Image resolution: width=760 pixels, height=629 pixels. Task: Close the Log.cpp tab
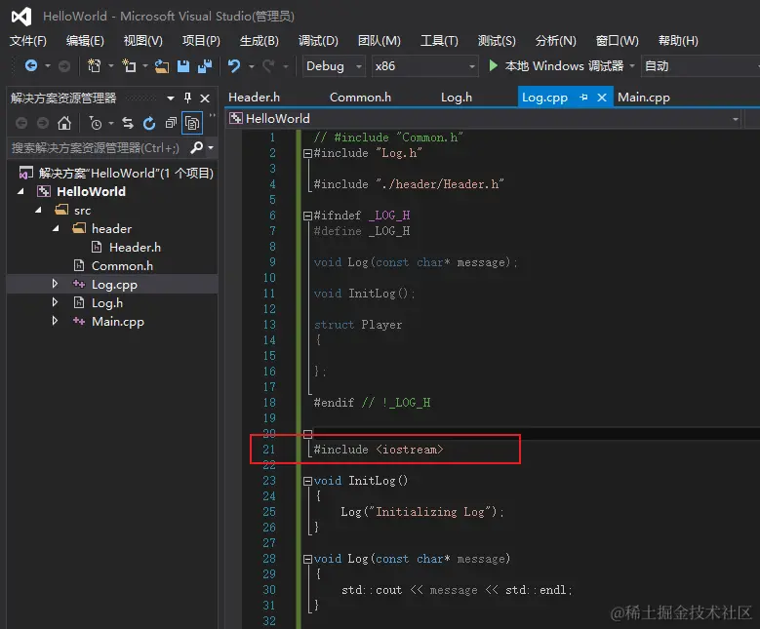(x=602, y=98)
